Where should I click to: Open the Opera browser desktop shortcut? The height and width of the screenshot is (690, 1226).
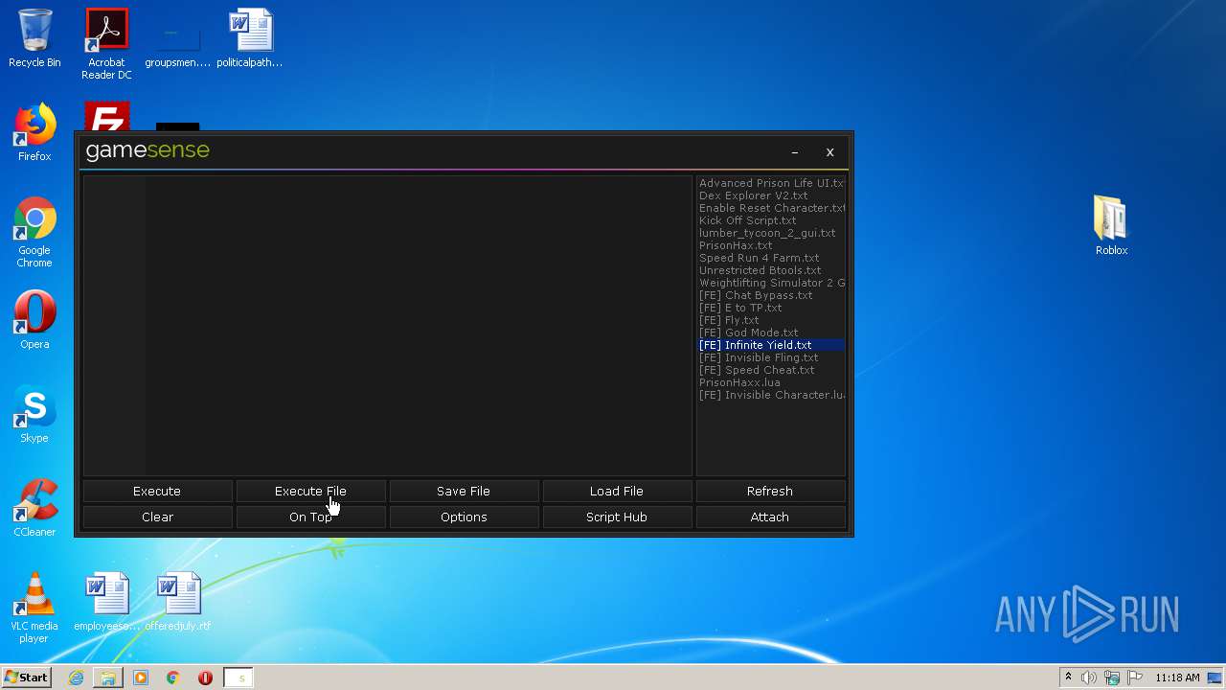(34, 320)
